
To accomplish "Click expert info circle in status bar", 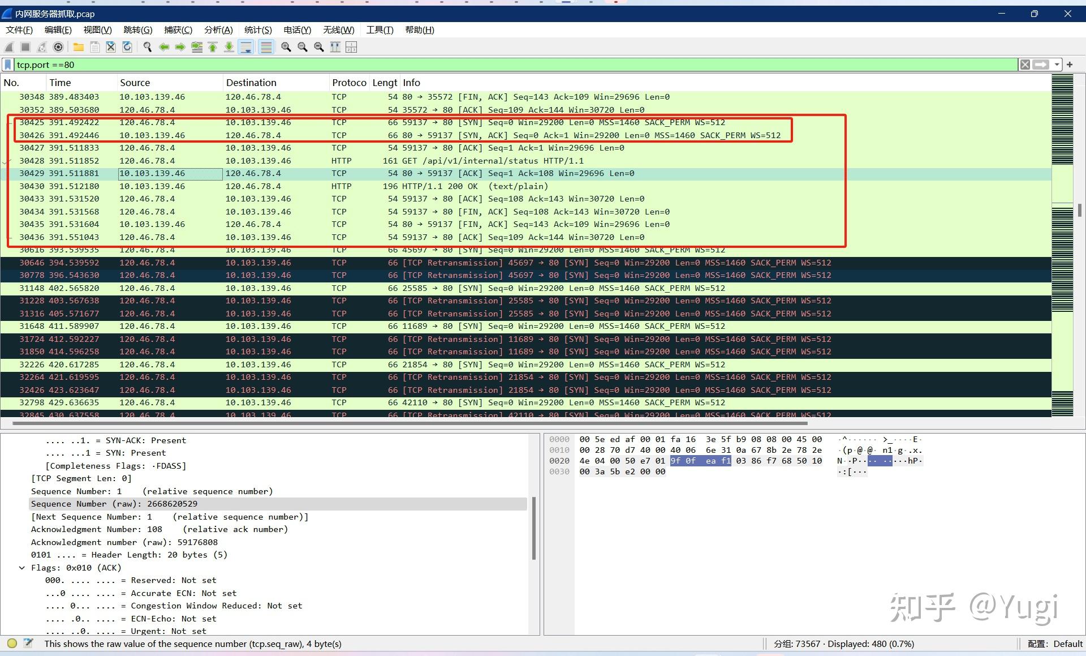I will 12,643.
